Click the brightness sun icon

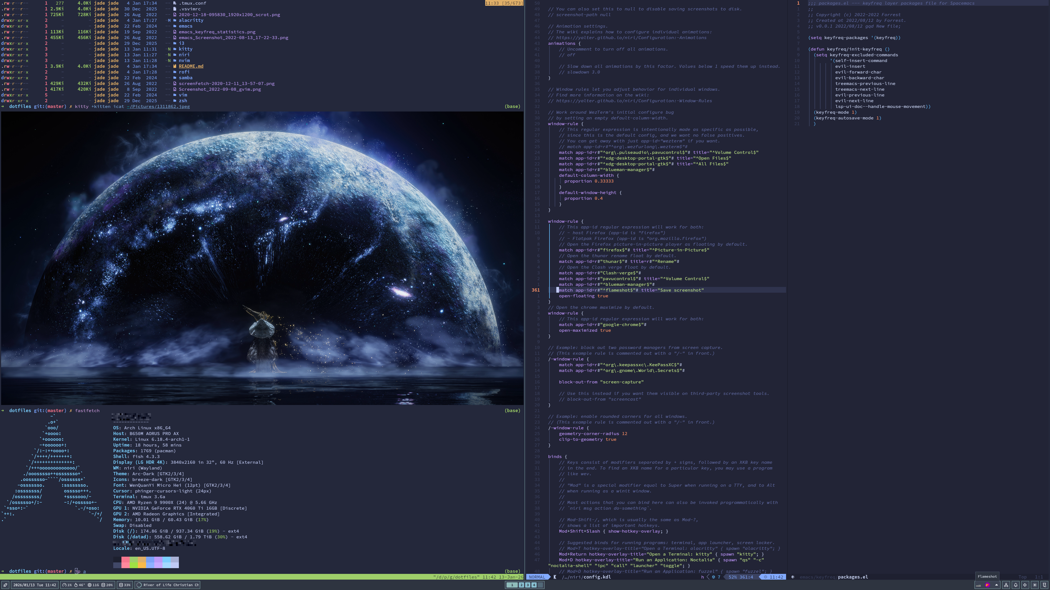1035,585
